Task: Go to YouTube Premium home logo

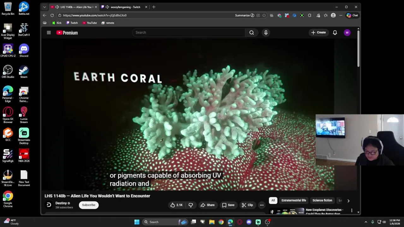Action: point(67,32)
